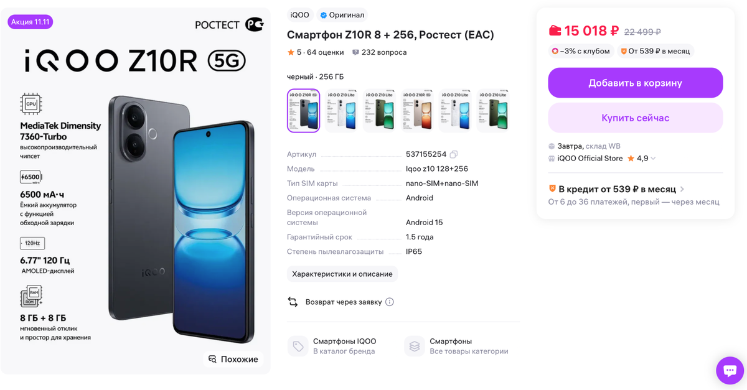Image resolution: width=747 pixels, height=390 pixels.
Task: Open the Смартфоны category stack icon
Action: point(415,346)
